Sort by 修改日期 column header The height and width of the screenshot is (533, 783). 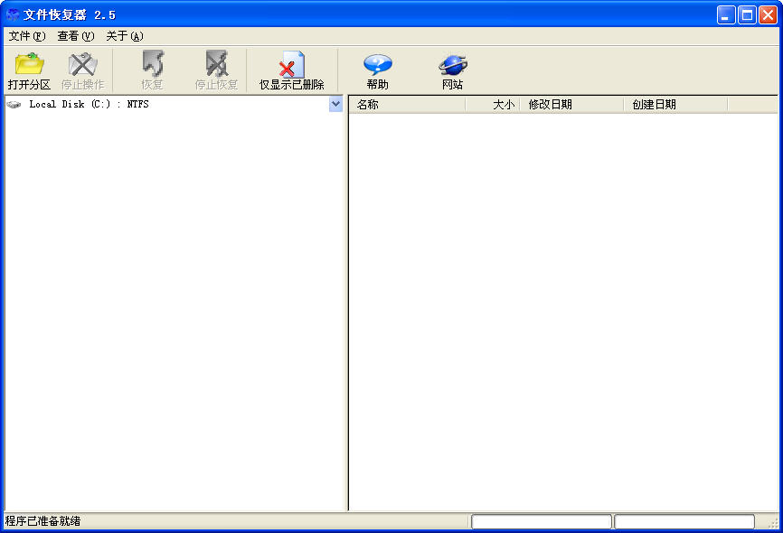click(x=571, y=105)
